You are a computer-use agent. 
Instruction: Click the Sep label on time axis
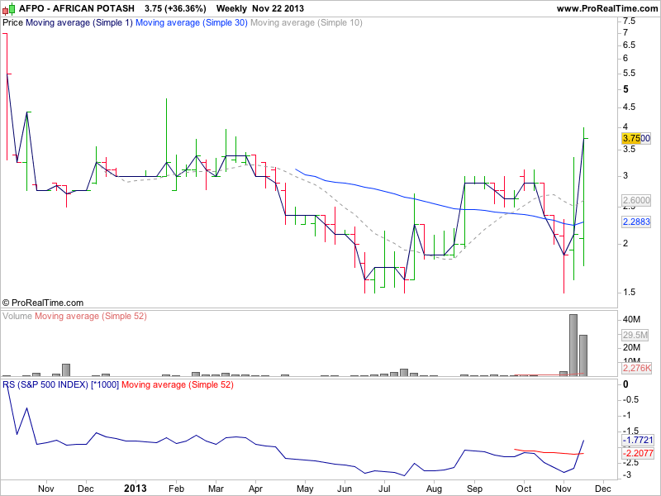[474, 489]
